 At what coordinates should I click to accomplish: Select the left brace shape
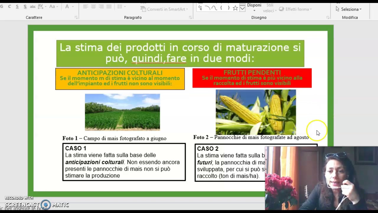[x=221, y=8]
